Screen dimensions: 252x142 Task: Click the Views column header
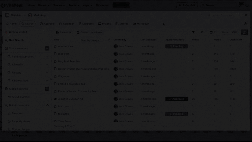[x=195, y=40]
